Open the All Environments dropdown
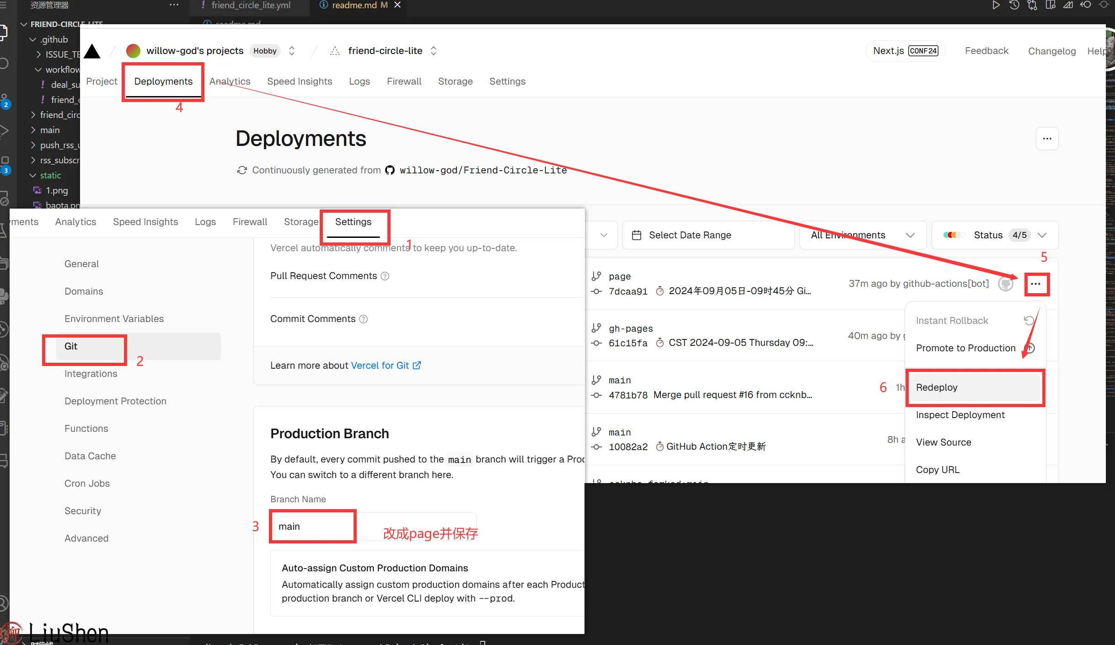1115x645 pixels. click(x=863, y=235)
